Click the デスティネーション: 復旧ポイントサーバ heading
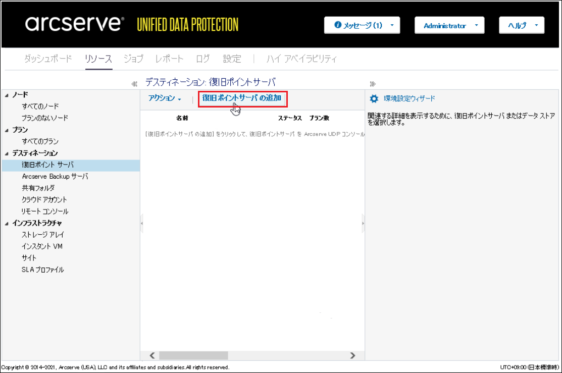Screen dimensions: 562x373 211,82
